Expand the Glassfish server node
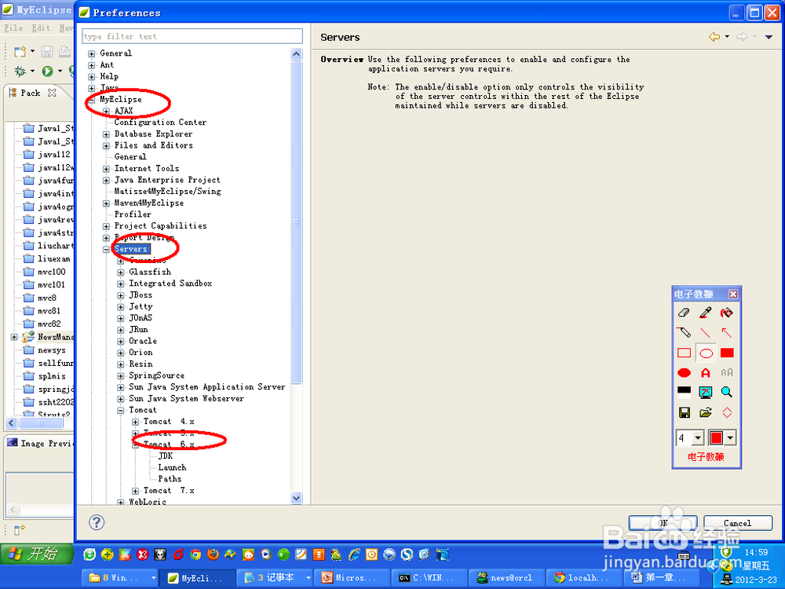This screenshot has height=589, width=785. 121,273
